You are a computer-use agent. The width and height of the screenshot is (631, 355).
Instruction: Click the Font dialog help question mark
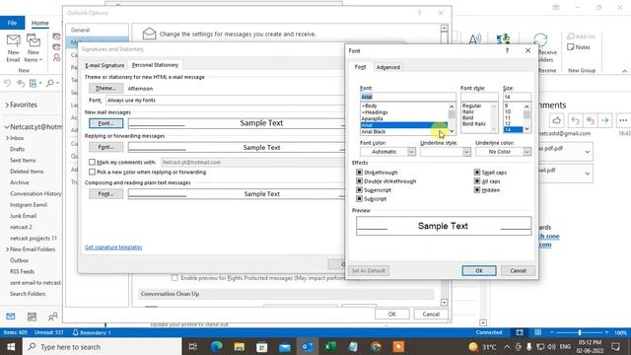point(507,50)
